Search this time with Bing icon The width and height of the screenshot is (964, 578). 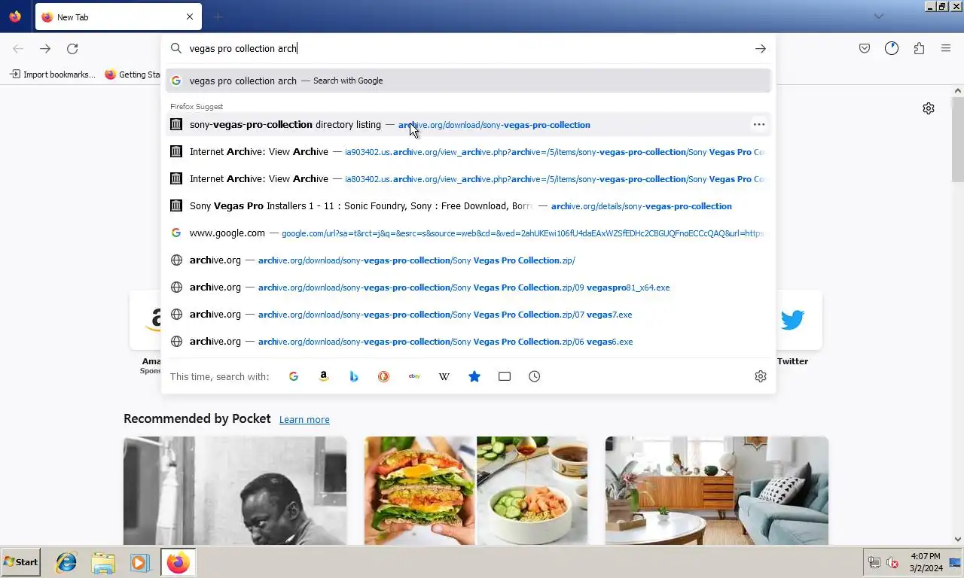tap(354, 376)
